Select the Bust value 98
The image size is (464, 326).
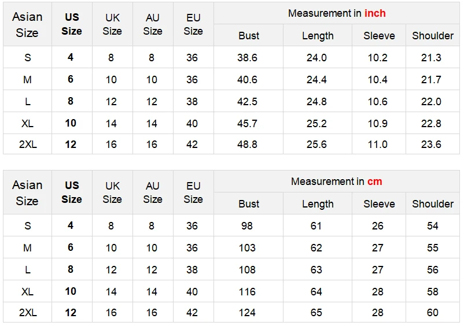click(247, 226)
